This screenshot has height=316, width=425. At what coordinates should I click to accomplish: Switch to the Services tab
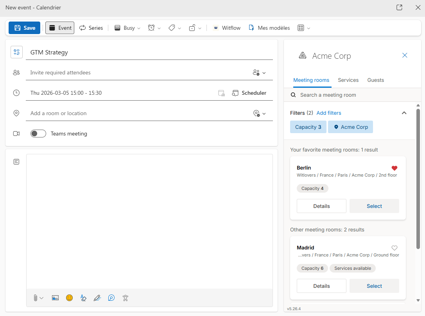pyautogui.click(x=348, y=80)
